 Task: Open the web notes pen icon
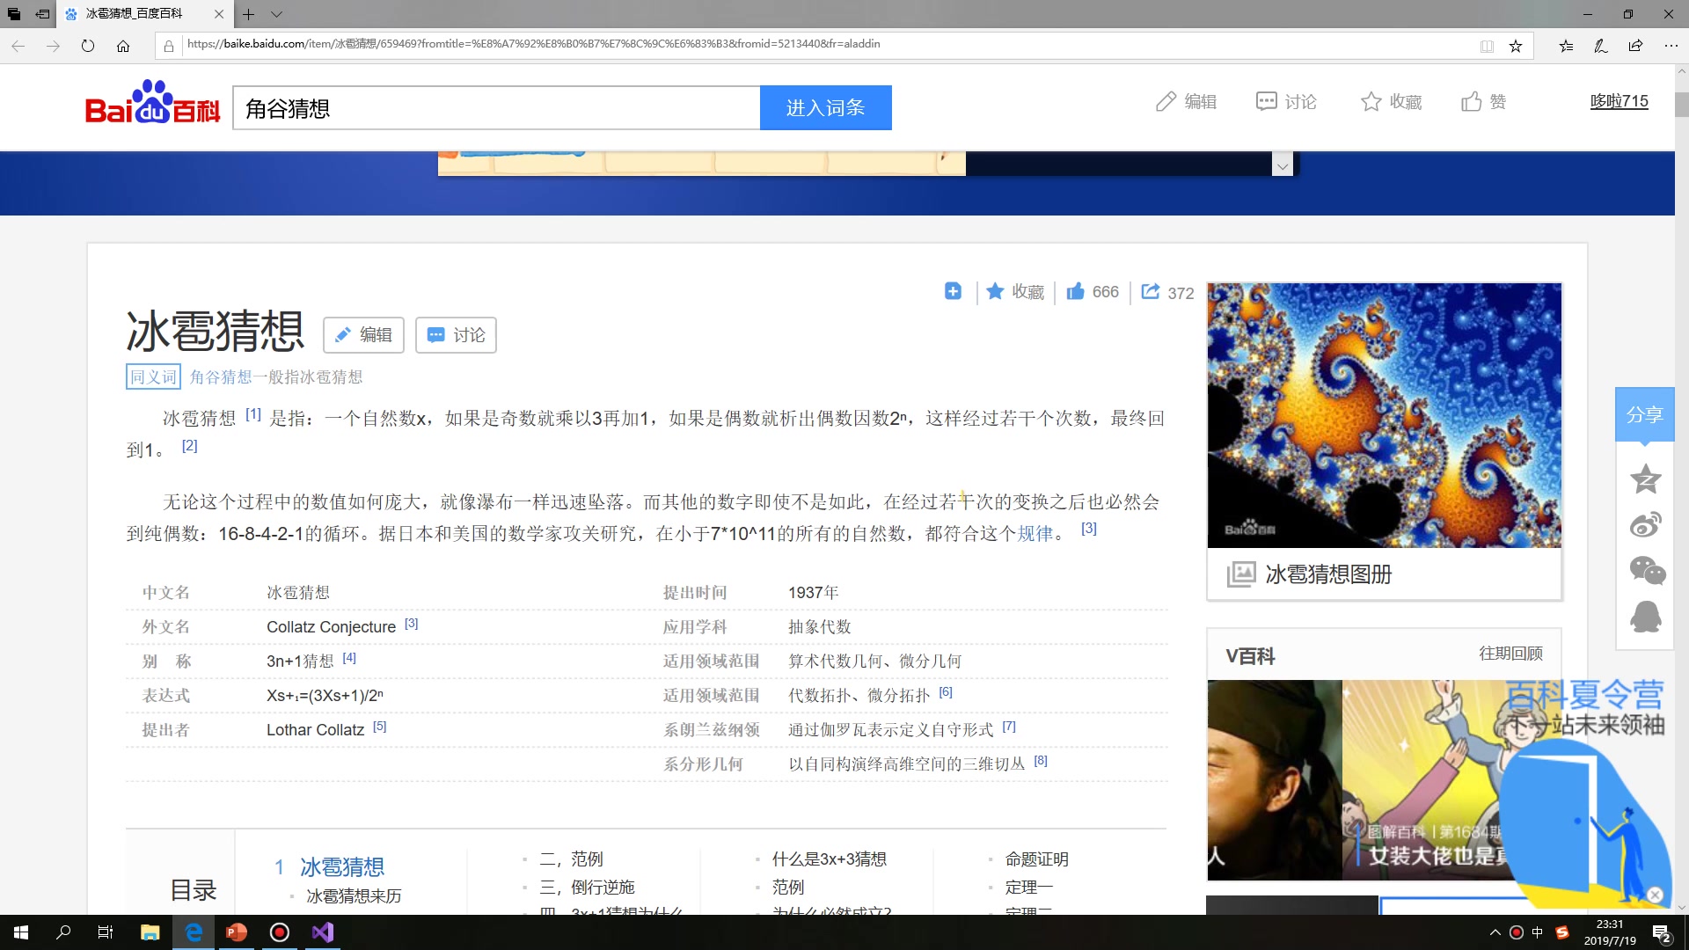(1601, 46)
